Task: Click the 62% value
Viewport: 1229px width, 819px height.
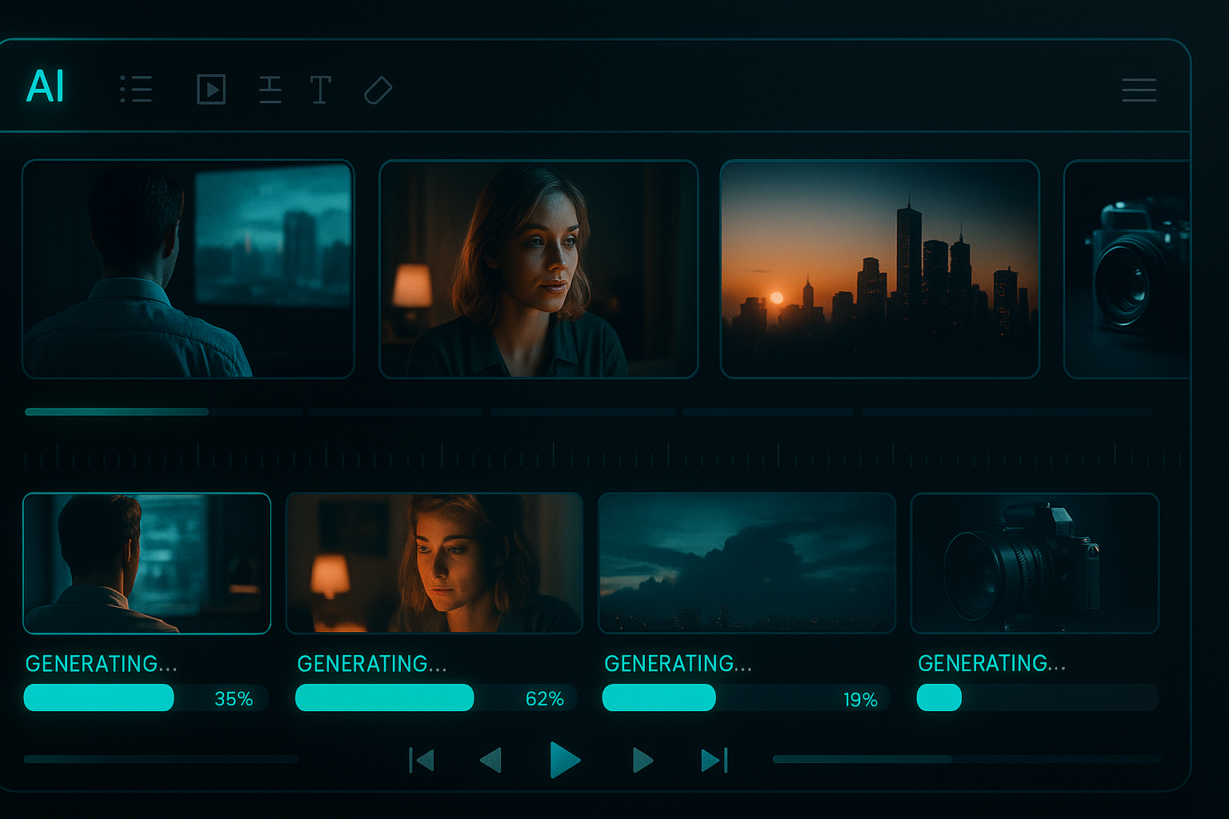Action: pyautogui.click(x=545, y=699)
